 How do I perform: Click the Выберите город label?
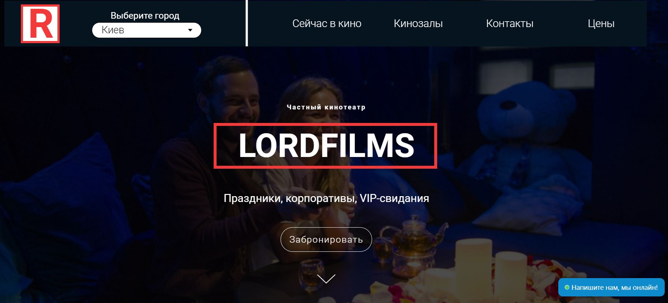(x=145, y=15)
